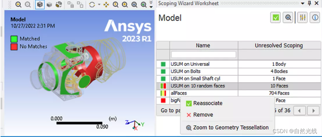The height and width of the screenshot is (137, 322).
Task: Select the USUM on Universal row
Action: [238, 64]
